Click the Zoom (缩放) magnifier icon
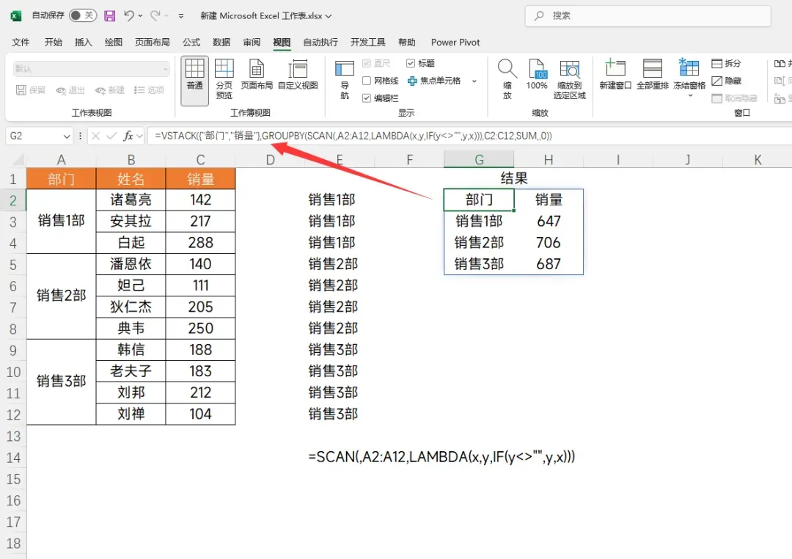The width and height of the screenshot is (792, 559). [x=507, y=79]
